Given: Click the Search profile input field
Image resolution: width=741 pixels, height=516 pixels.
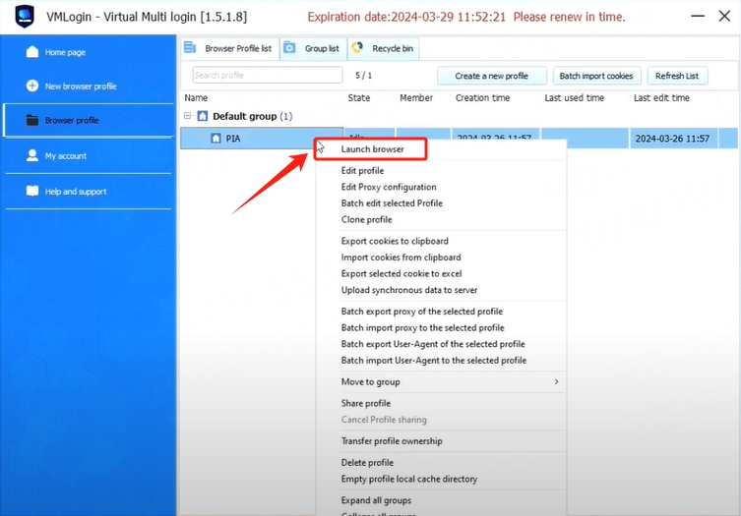Looking at the screenshot, I should pyautogui.click(x=267, y=76).
